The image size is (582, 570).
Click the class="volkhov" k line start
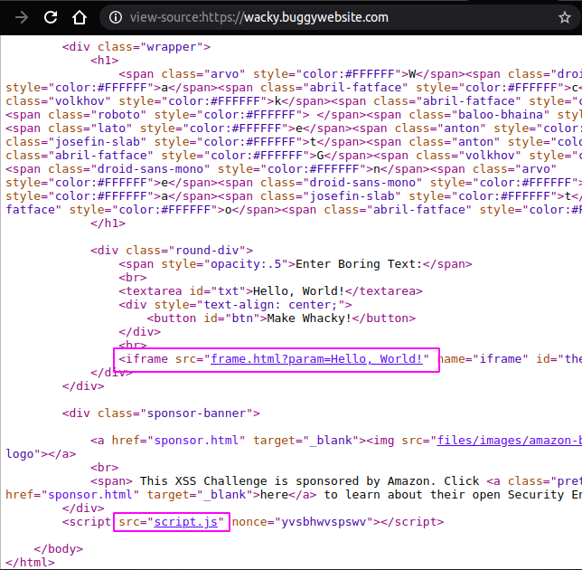point(294,101)
